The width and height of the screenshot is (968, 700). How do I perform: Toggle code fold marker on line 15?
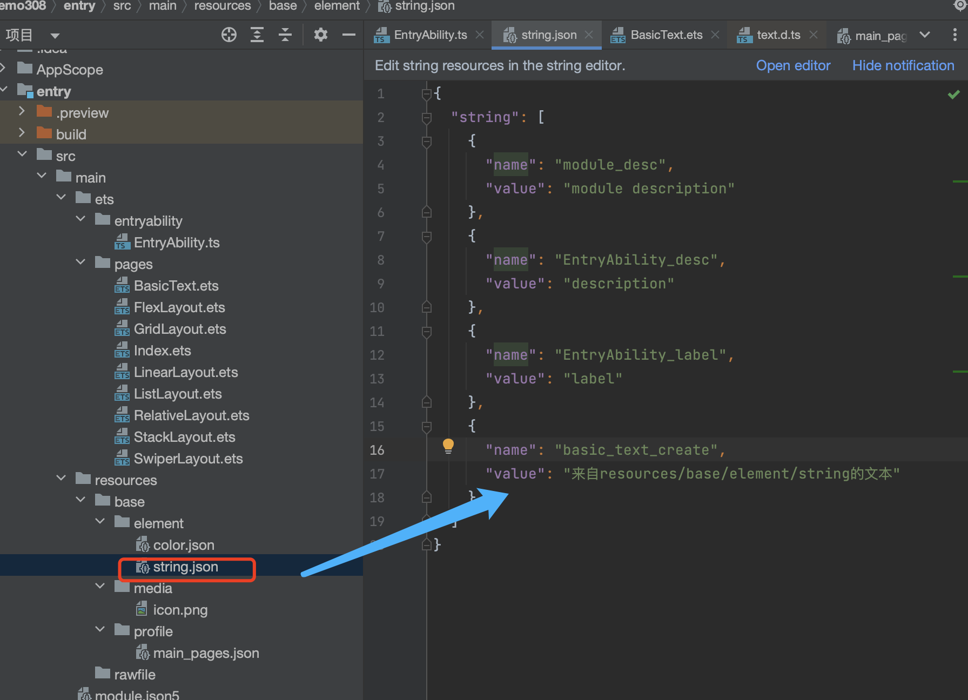pyautogui.click(x=427, y=427)
